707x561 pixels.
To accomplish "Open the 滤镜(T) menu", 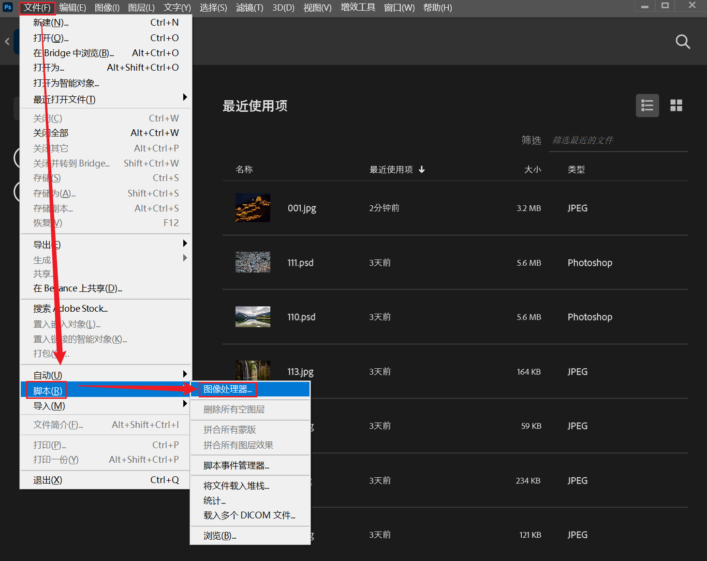I will [250, 7].
